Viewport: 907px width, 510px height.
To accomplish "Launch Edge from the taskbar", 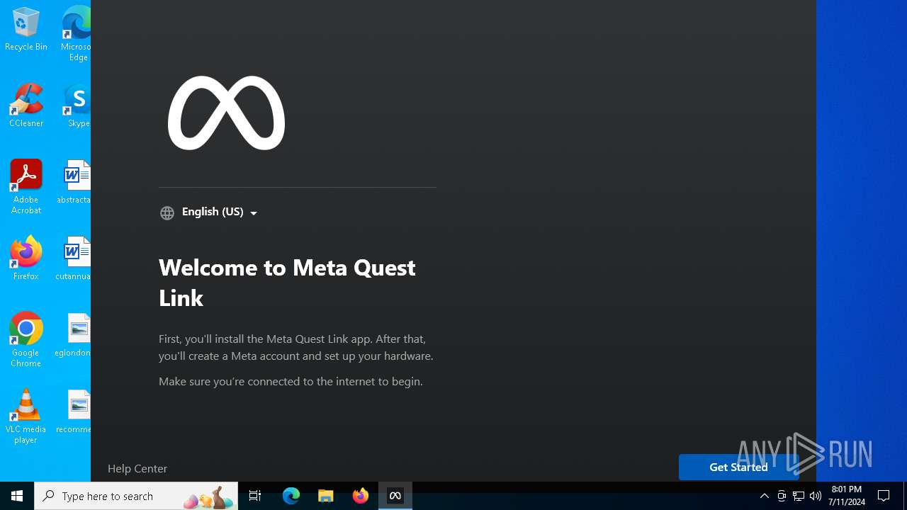I will [291, 496].
